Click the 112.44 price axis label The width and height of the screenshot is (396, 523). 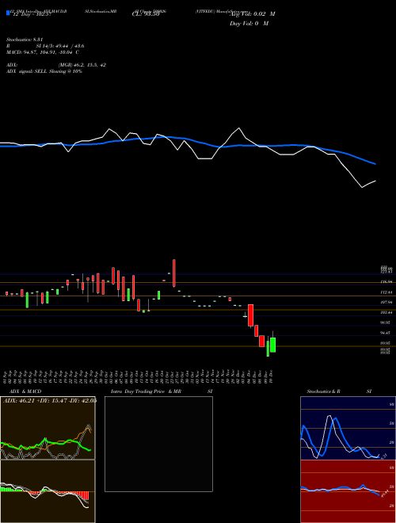[386, 292]
